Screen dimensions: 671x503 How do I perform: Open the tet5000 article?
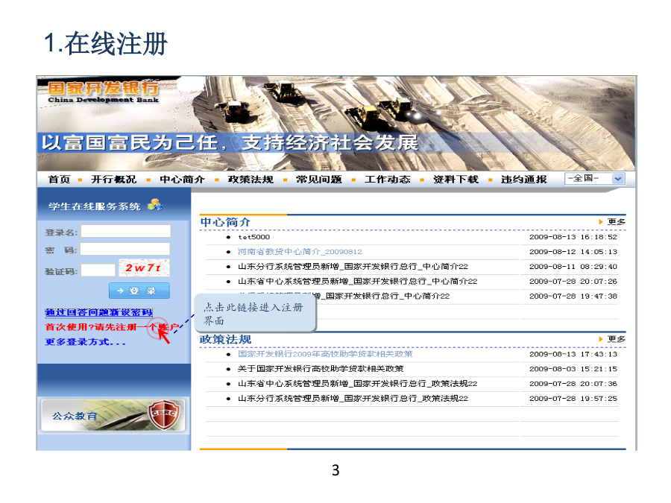point(253,237)
